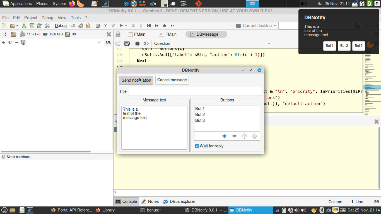Click the breakpoint stop-sign icon in editor toolbar
The image size is (381, 214).
(x=137, y=43)
